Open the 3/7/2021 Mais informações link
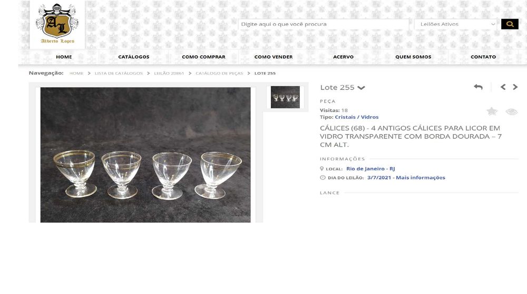Image resolution: width=527 pixels, height=294 pixels. 406,178
